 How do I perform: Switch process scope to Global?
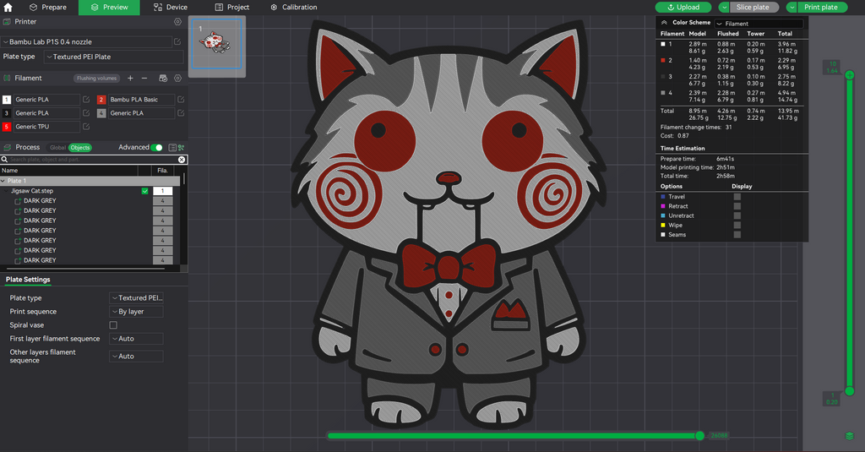(57, 147)
